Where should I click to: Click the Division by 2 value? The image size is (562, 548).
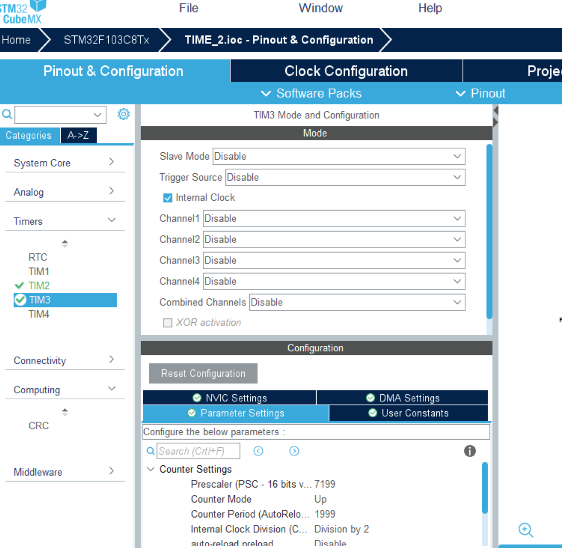(x=342, y=529)
